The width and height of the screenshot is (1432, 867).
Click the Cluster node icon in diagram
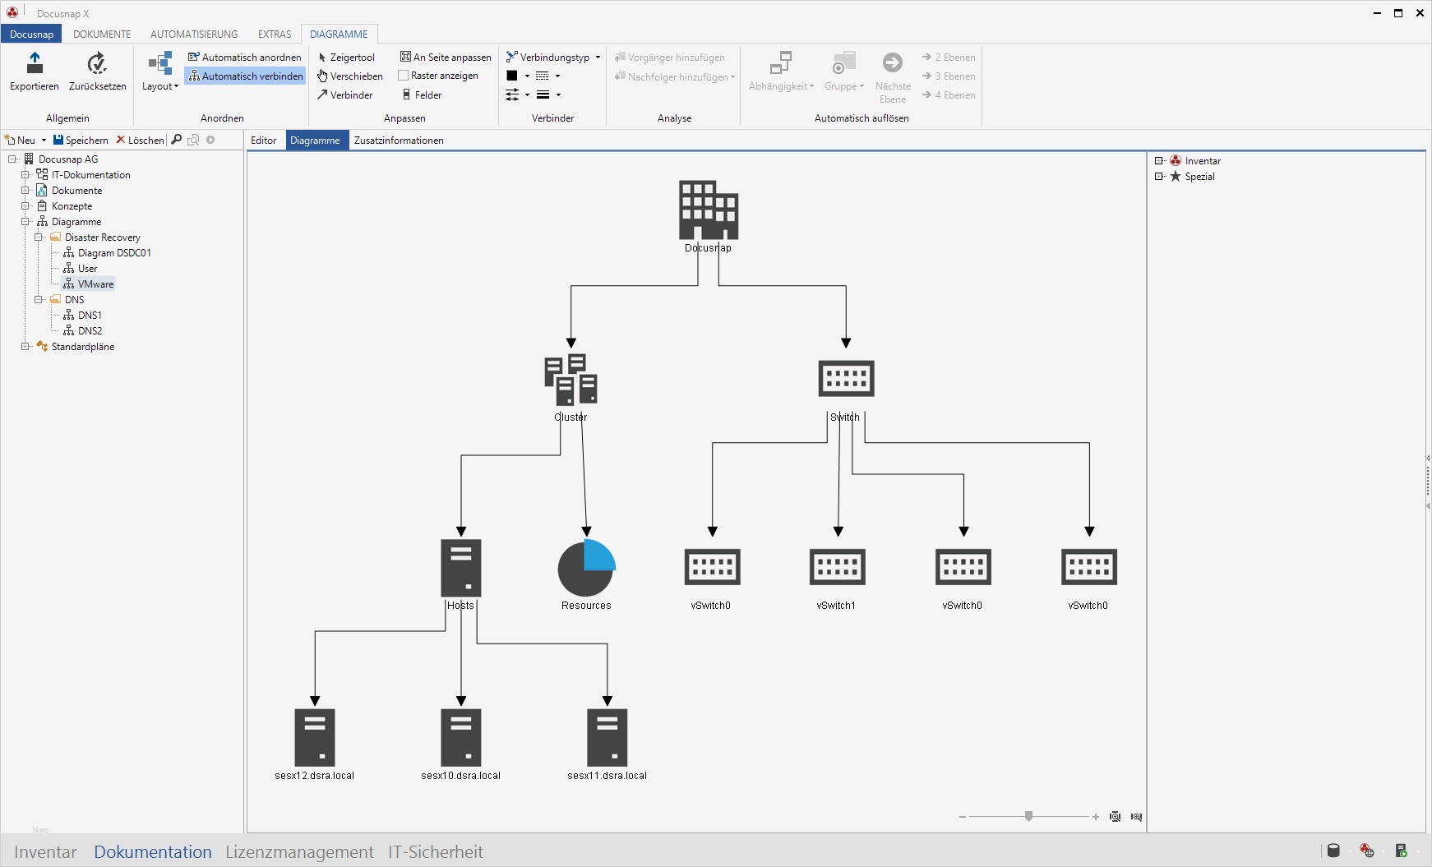[x=570, y=380]
